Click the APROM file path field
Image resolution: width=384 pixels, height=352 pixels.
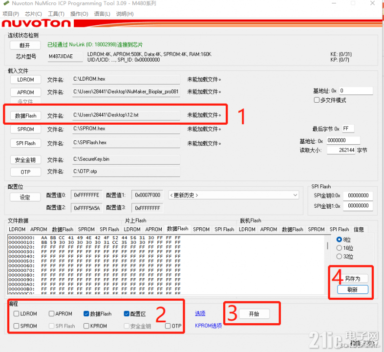coord(126,92)
